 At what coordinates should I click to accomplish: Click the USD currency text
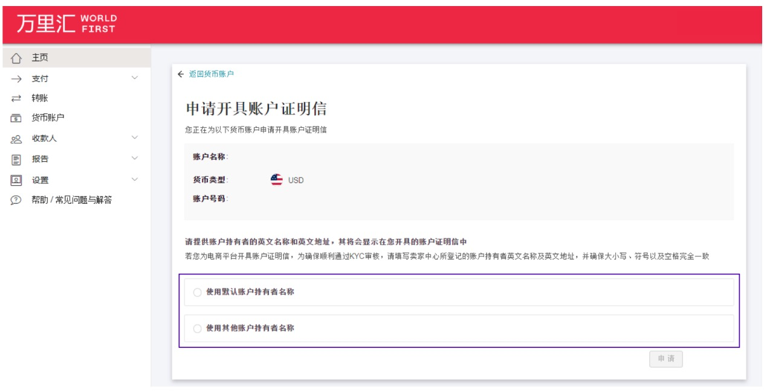click(x=296, y=180)
